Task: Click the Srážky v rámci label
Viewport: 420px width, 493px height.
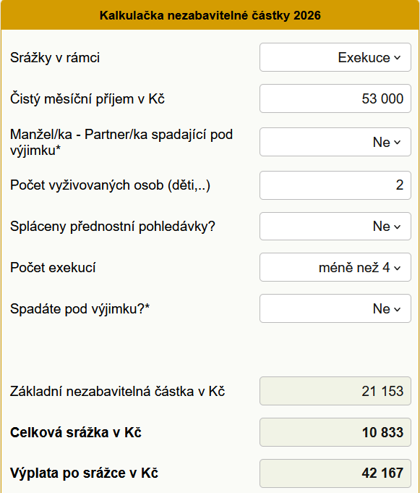Action: [55, 58]
